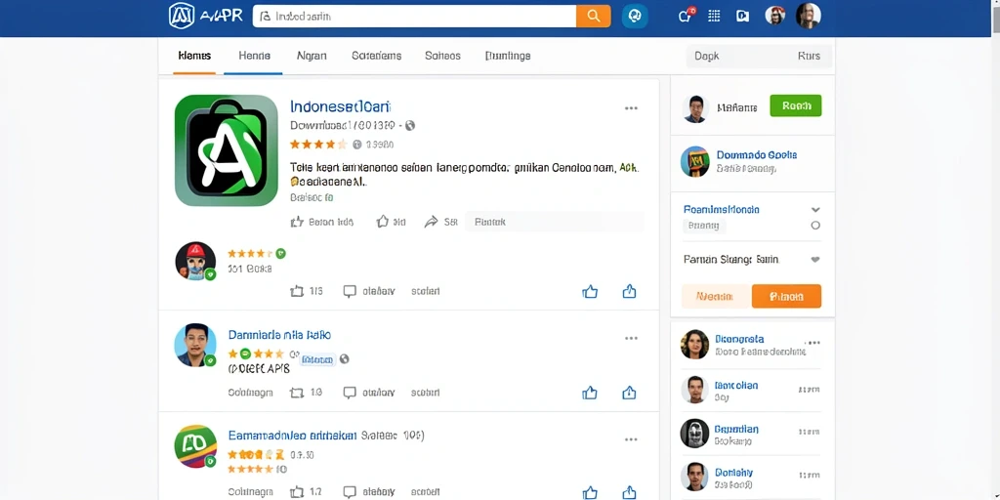Click the thumbs-up like icon under app description
Viewport: 1000px width, 500px height.
click(x=297, y=222)
